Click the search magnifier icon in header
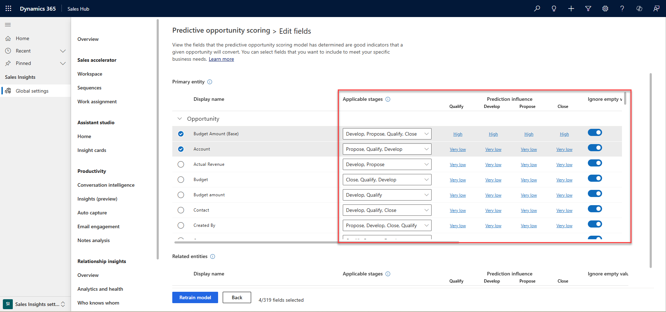The height and width of the screenshot is (312, 666). (537, 9)
